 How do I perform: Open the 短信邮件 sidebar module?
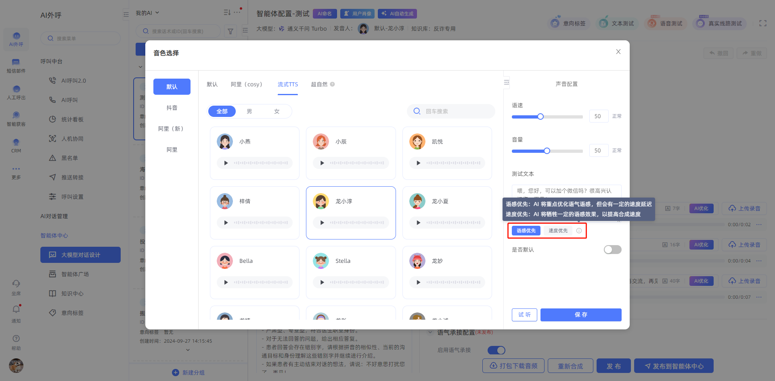pos(16,66)
